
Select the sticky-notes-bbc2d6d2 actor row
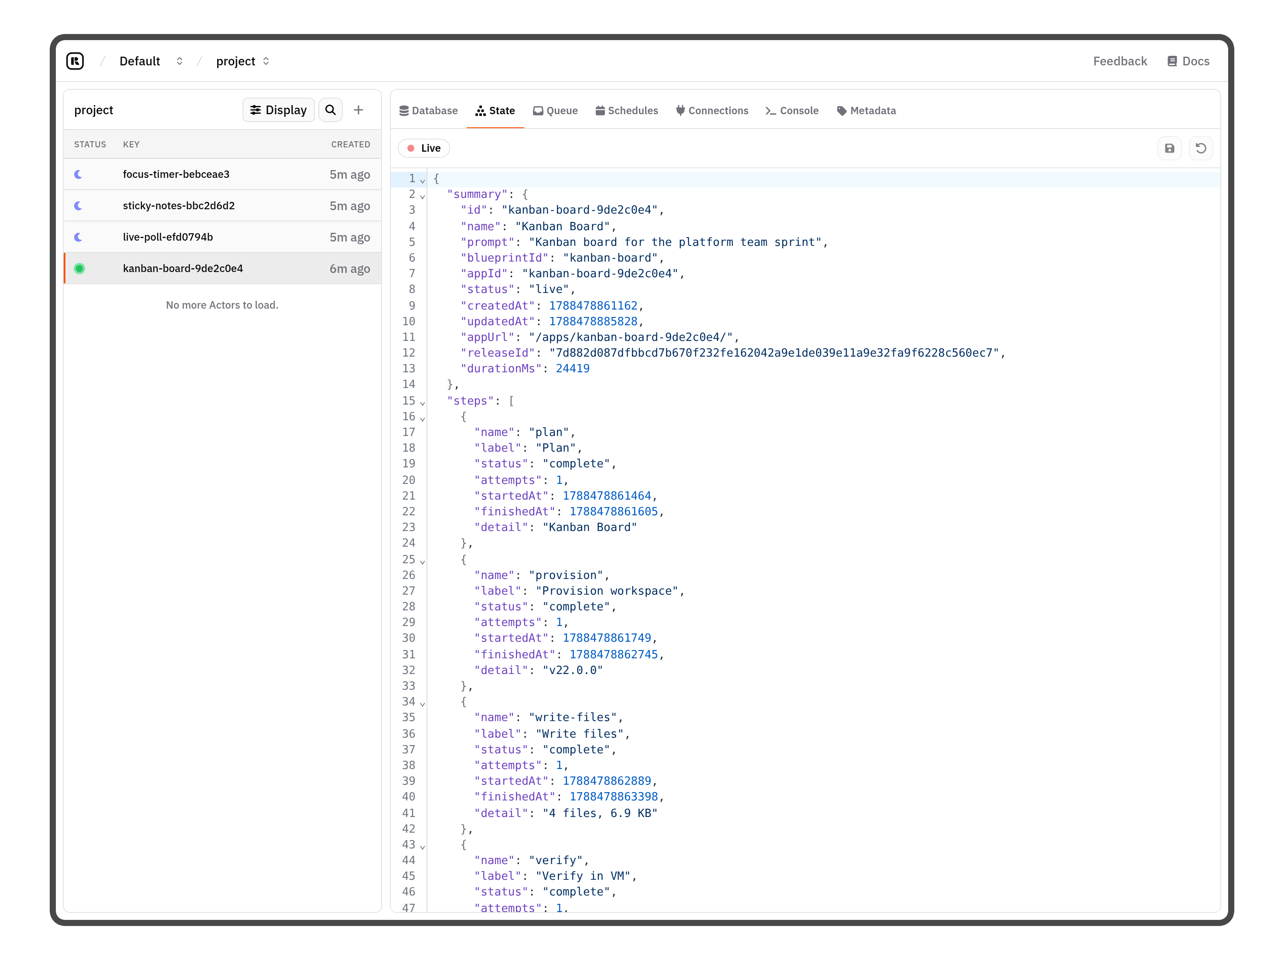click(222, 205)
